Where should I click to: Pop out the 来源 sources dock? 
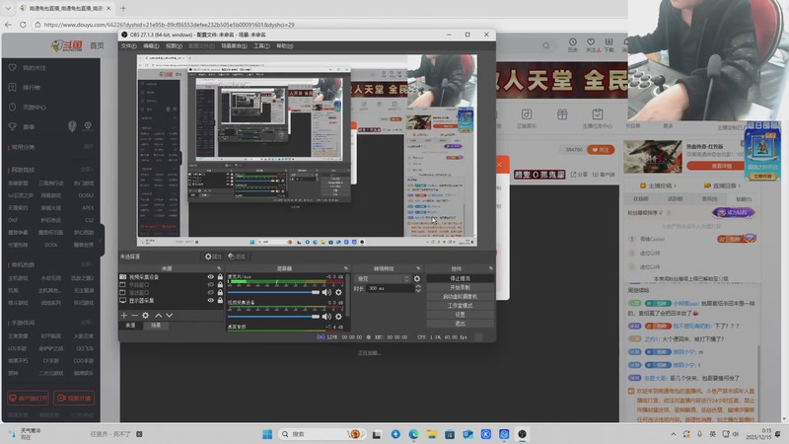(x=219, y=268)
